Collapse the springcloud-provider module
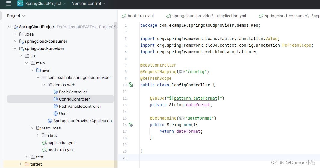This screenshot has height=168, width=320. click(15, 48)
